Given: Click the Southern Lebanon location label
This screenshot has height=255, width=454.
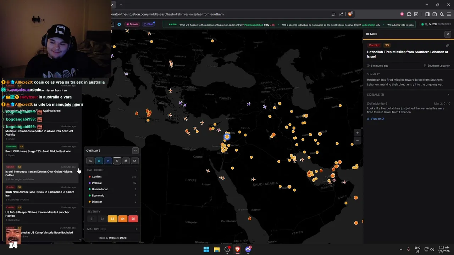Looking at the screenshot, I should tap(437, 66).
